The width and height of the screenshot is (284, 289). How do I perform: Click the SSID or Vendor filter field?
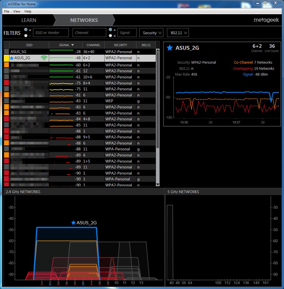click(51, 33)
